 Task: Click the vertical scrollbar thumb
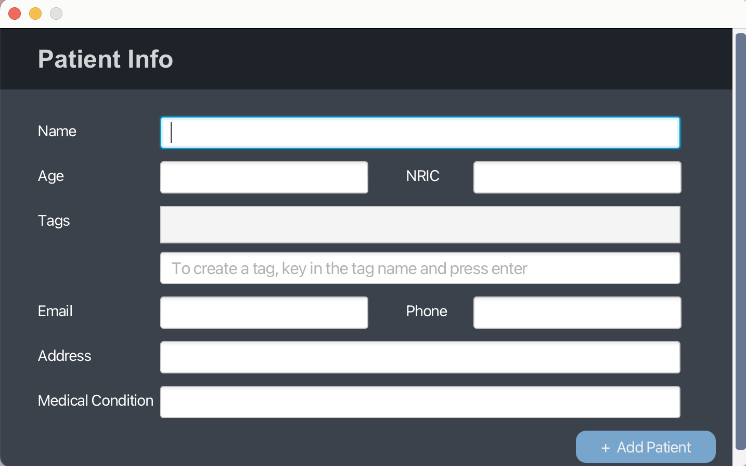pos(741,241)
